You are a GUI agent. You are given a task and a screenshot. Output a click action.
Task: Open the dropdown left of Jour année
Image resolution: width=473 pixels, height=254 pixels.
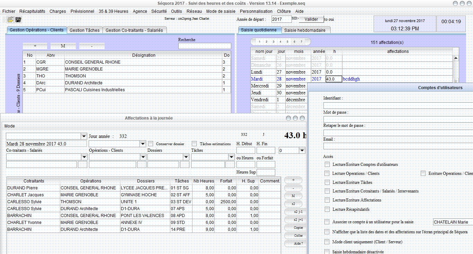(x=84, y=136)
